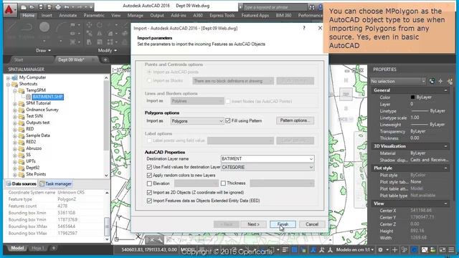Click the Toggle PICKADD icon in Properties palette

[x=432, y=81]
